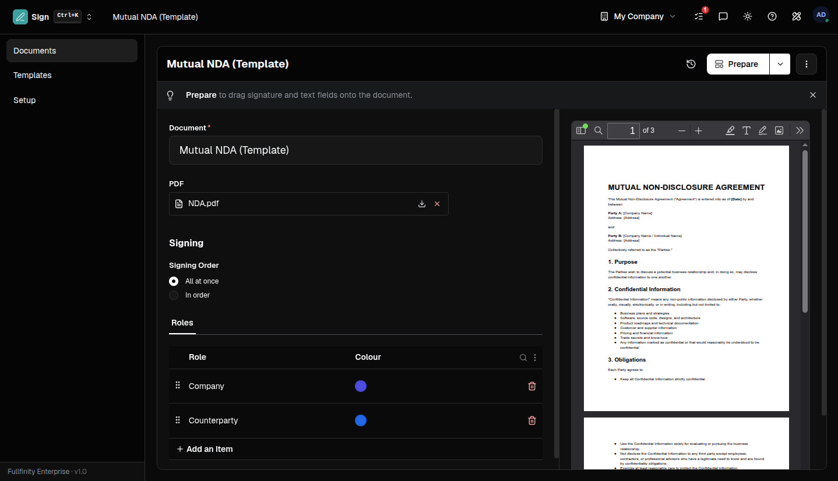Search roles with the magnifier icon
This screenshot has height=481, width=838.
click(x=523, y=358)
